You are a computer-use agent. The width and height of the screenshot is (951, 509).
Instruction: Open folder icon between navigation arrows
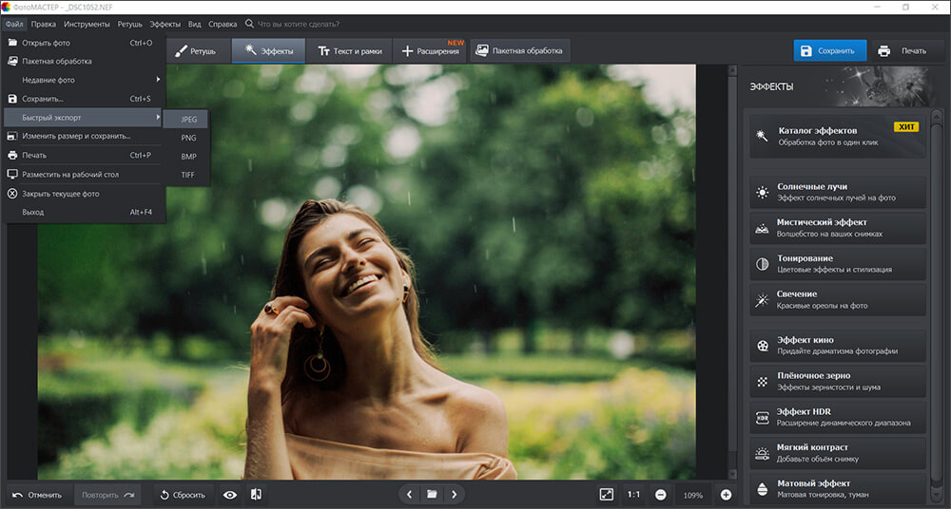(432, 495)
